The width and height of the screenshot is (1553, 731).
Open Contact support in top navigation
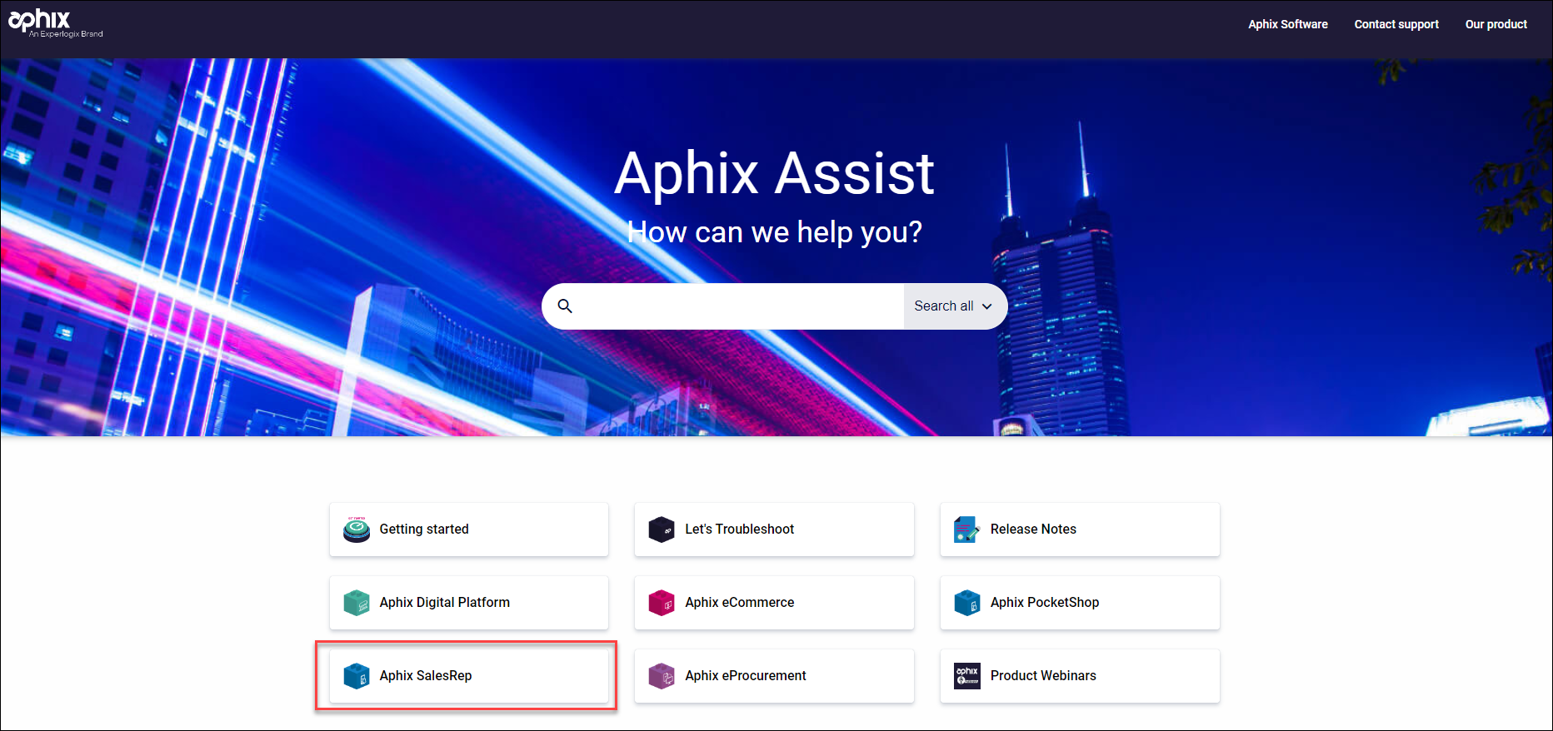[1396, 24]
